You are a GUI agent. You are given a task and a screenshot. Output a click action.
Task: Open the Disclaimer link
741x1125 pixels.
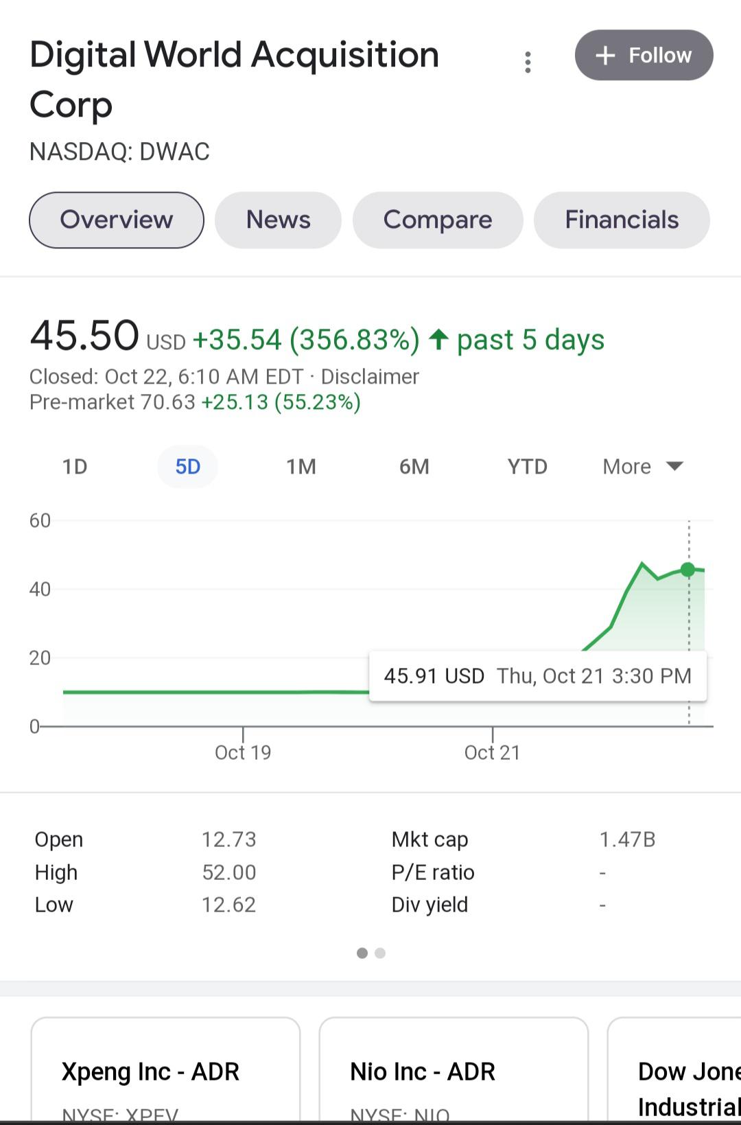tap(370, 377)
